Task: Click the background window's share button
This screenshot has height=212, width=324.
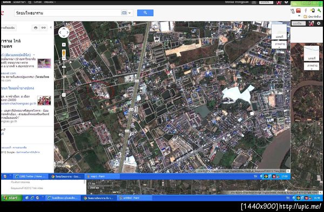Action: tap(299, 23)
